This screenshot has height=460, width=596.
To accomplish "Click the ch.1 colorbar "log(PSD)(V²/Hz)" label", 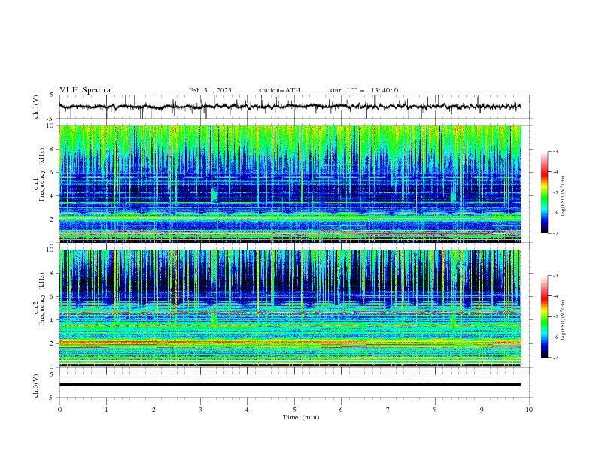I will [564, 196].
